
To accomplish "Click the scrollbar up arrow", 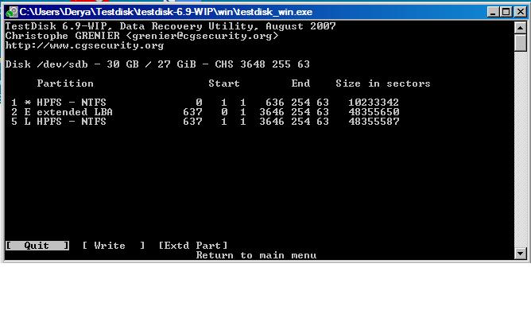I will (520, 28).
